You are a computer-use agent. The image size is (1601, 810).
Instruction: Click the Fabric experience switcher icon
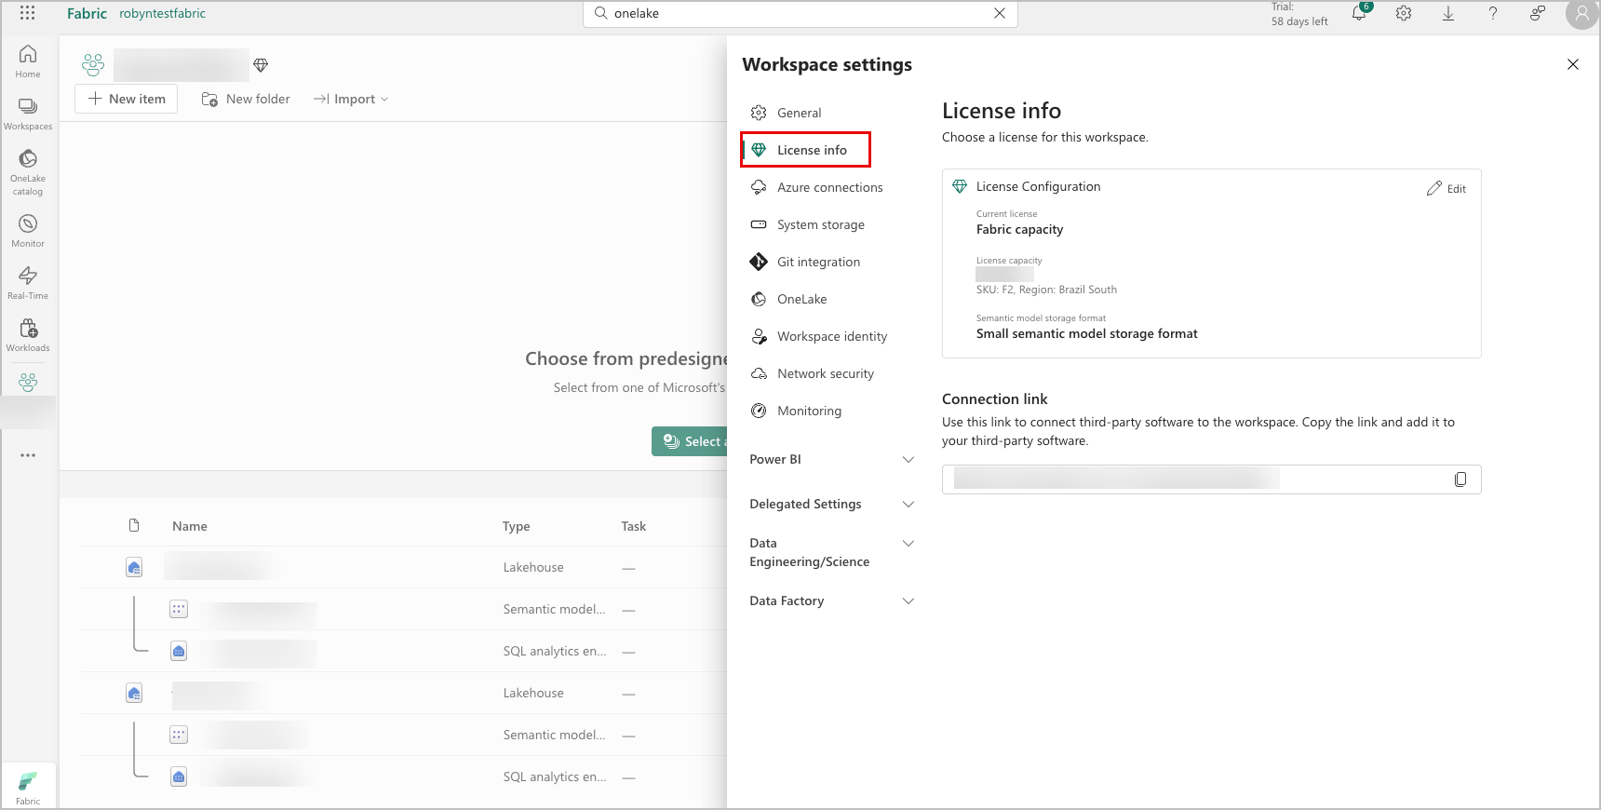click(x=28, y=786)
